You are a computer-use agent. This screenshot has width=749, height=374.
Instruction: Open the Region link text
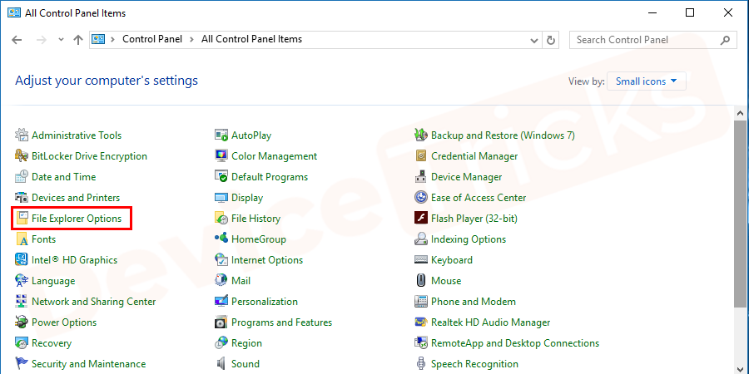[x=247, y=343]
